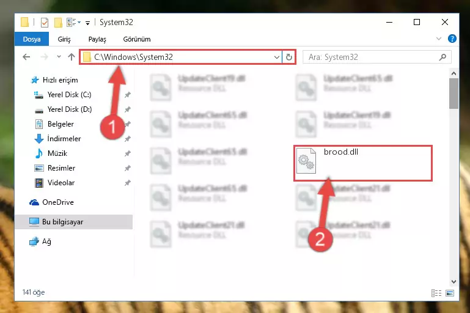The height and width of the screenshot is (313, 470).
Task: Click pin icon next to İndirmeler
Action: tap(127, 139)
